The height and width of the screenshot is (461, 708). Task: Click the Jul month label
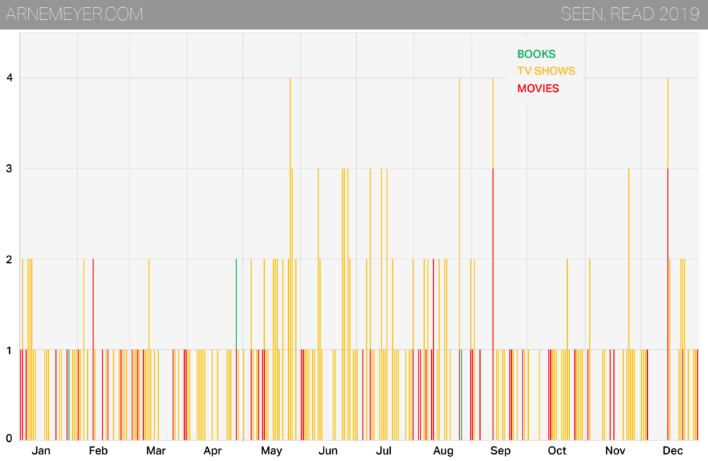[x=384, y=450]
